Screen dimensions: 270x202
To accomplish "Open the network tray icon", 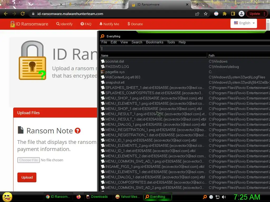I will pyautogui.click(x=218, y=197).
